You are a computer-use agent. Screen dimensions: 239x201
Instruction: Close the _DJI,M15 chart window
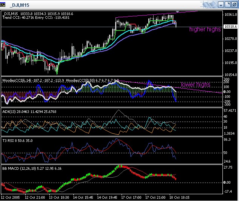(x=234, y=5)
